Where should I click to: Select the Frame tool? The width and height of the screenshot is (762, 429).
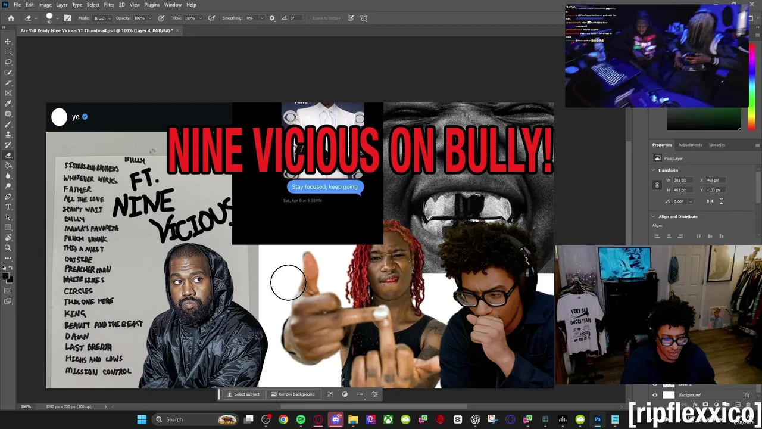(x=8, y=93)
